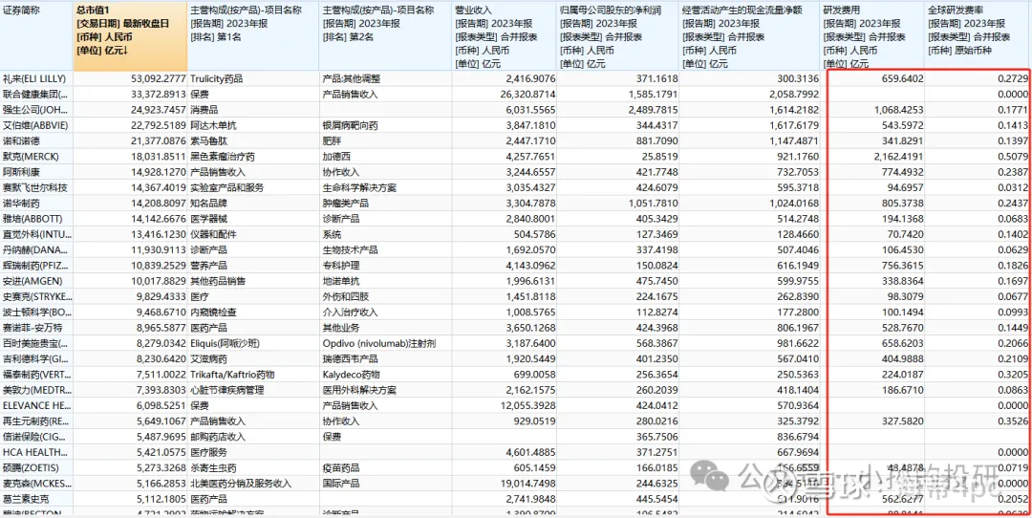Click R&D expense value 659.6402

click(x=904, y=78)
